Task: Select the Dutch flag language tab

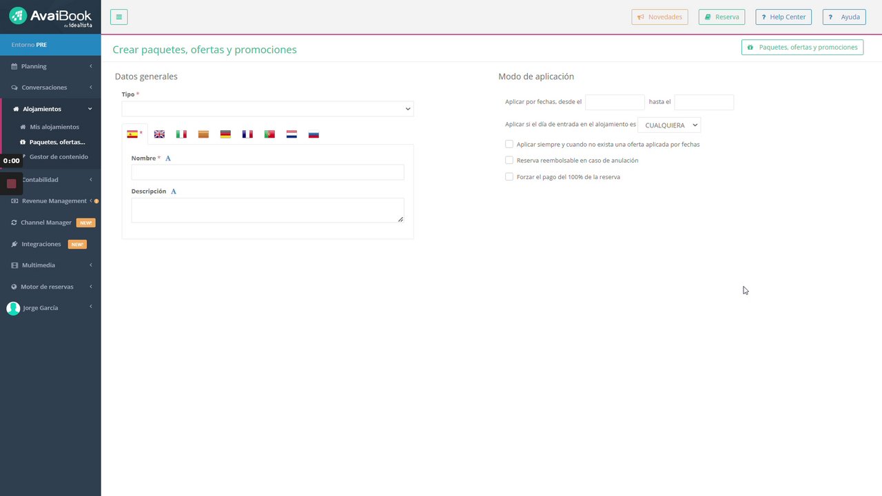Action: [x=291, y=134]
